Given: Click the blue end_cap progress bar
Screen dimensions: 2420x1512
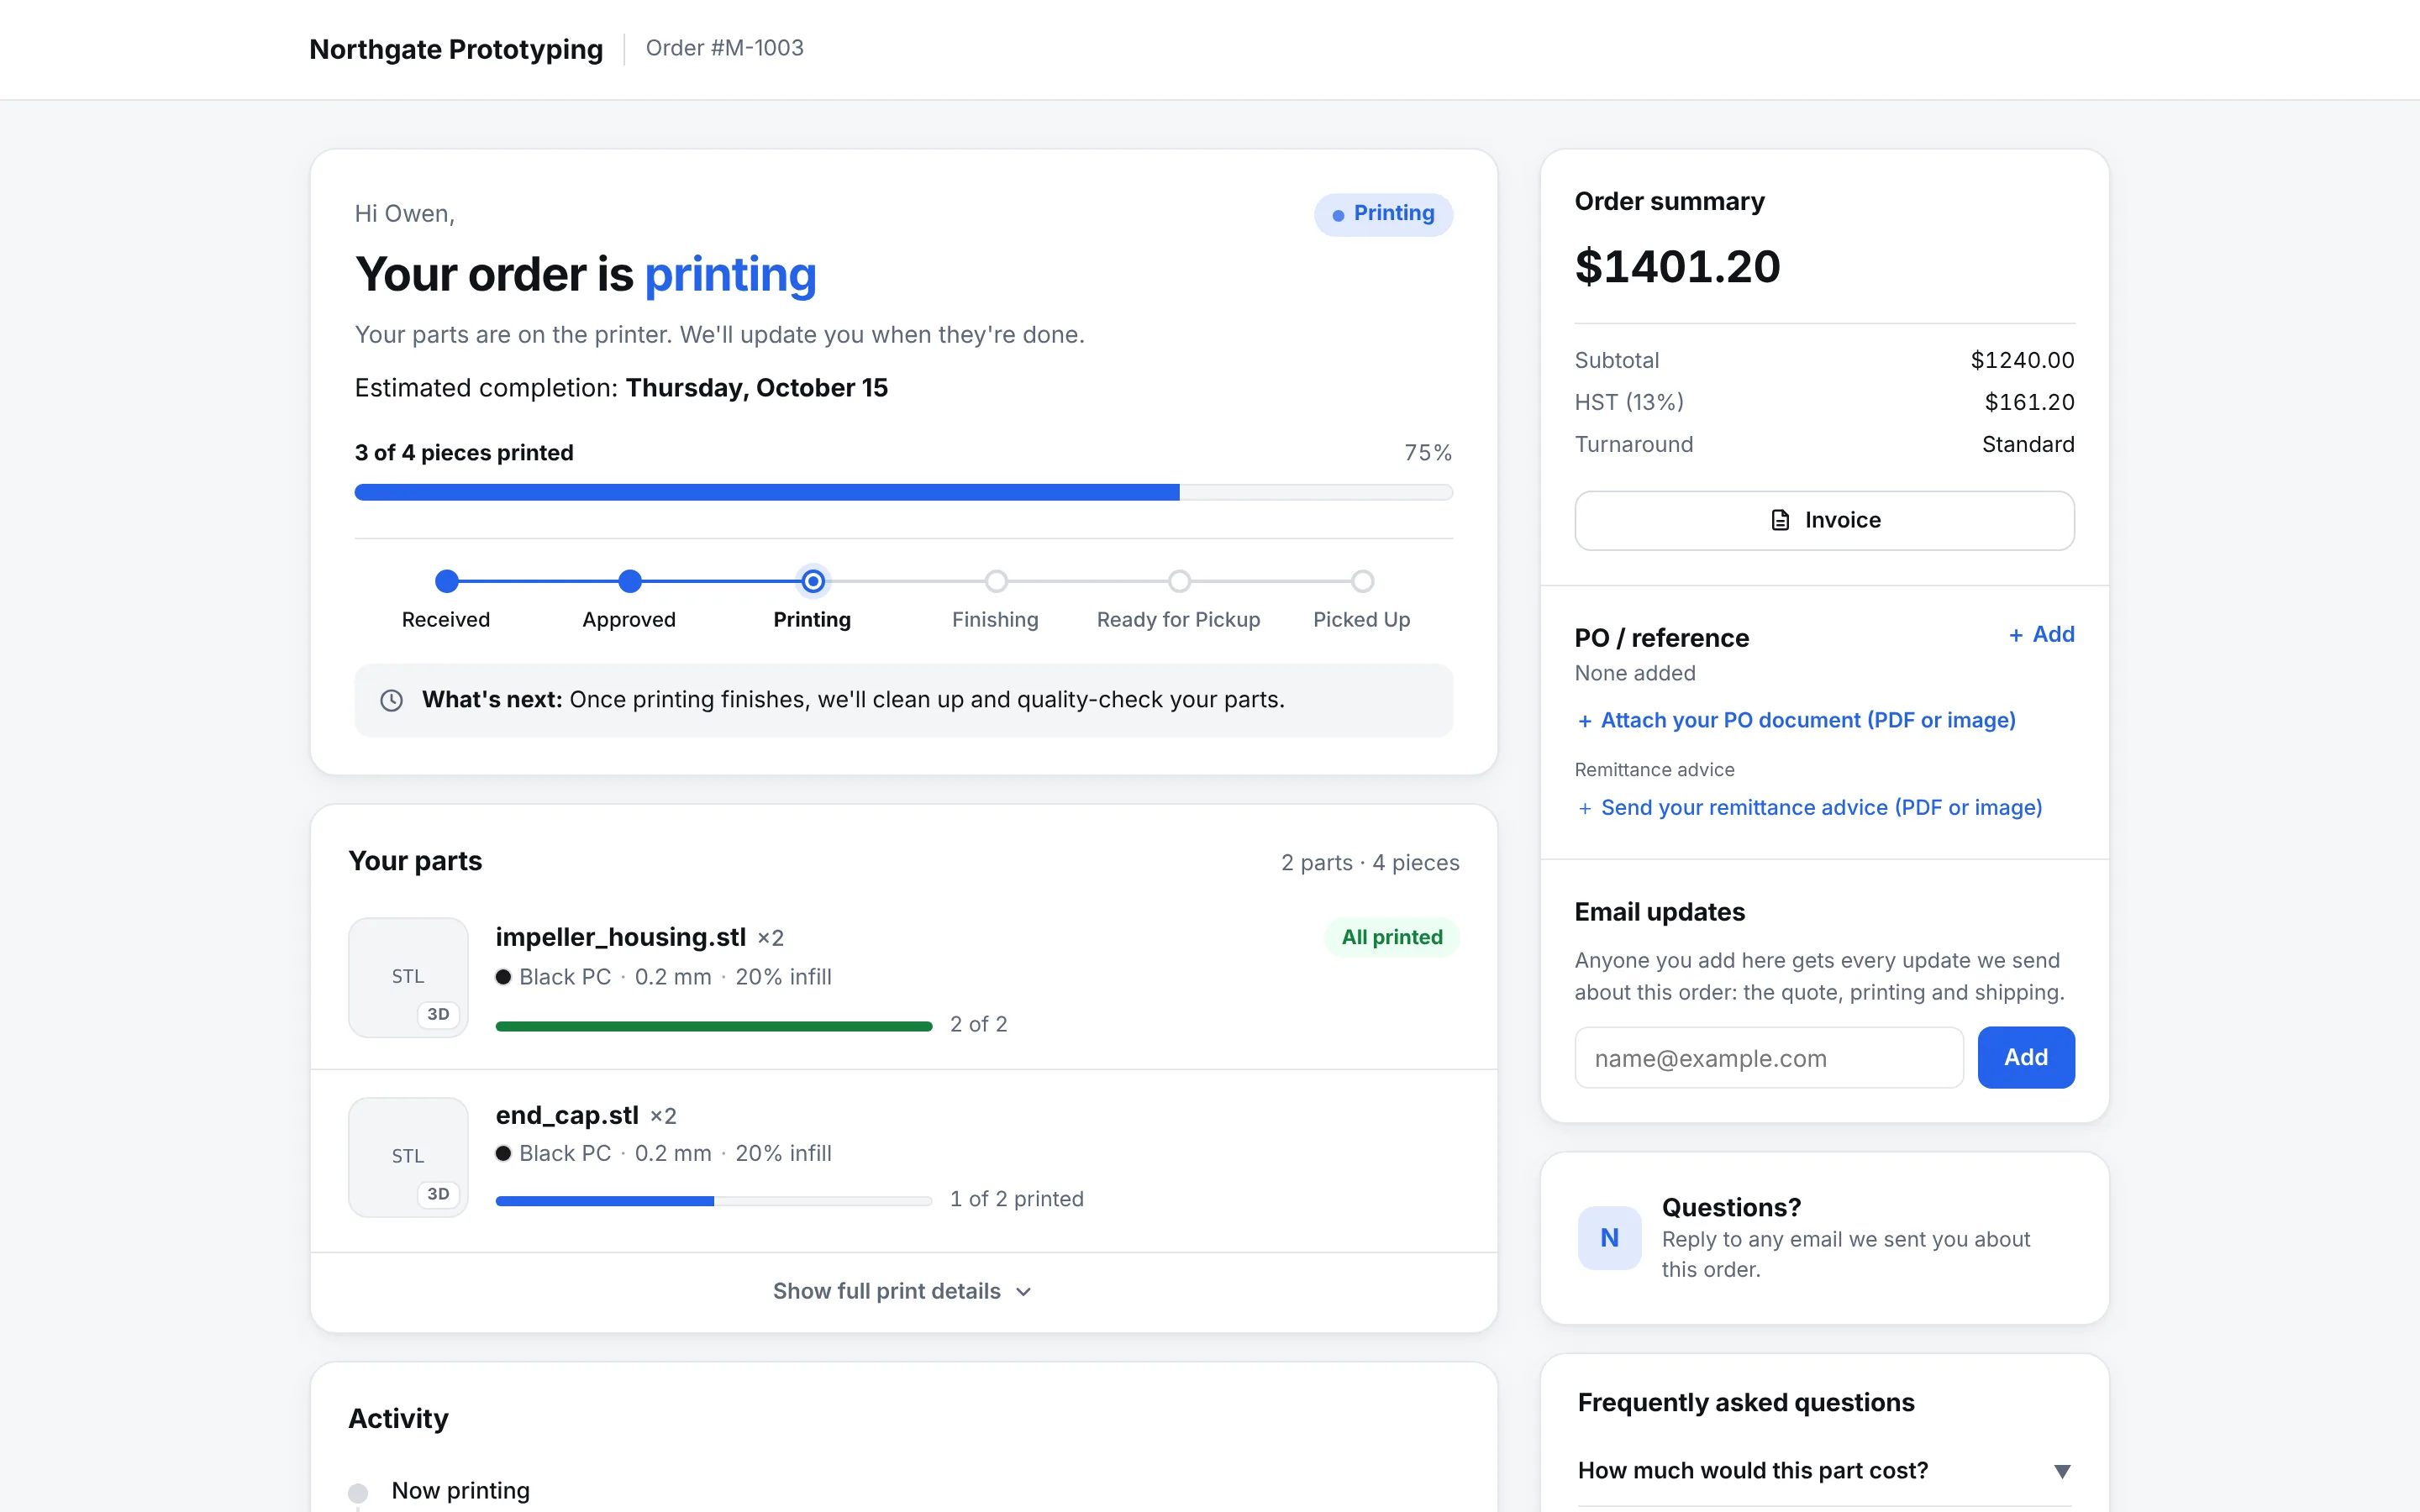Looking at the screenshot, I should click(714, 1201).
